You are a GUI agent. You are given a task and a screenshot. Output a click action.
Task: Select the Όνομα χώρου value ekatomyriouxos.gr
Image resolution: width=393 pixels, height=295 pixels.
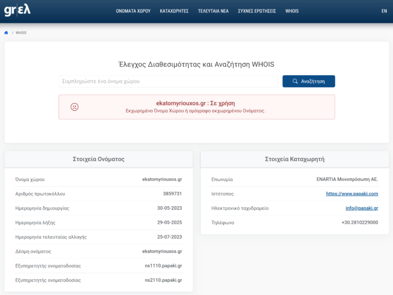coord(162,179)
